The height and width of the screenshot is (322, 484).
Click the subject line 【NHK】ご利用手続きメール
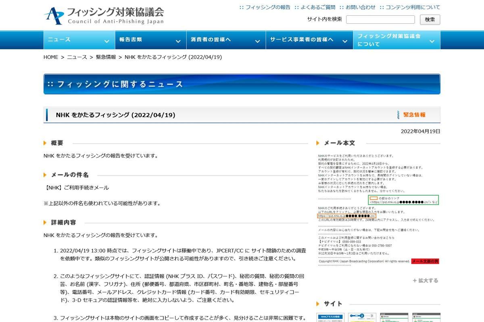pos(76,188)
